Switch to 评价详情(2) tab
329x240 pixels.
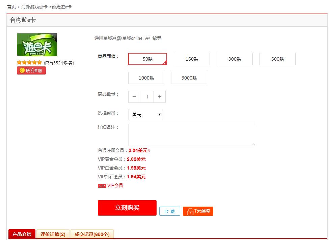pos(53,234)
